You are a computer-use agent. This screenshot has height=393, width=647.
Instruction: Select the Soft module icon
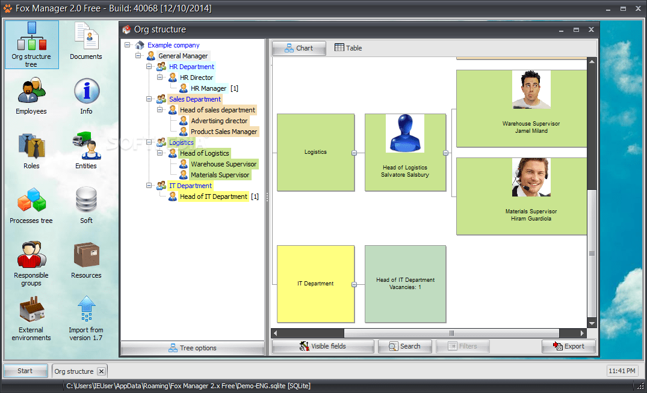coord(85,203)
